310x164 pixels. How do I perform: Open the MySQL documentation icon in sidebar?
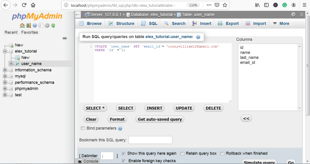[x=41, y=25]
